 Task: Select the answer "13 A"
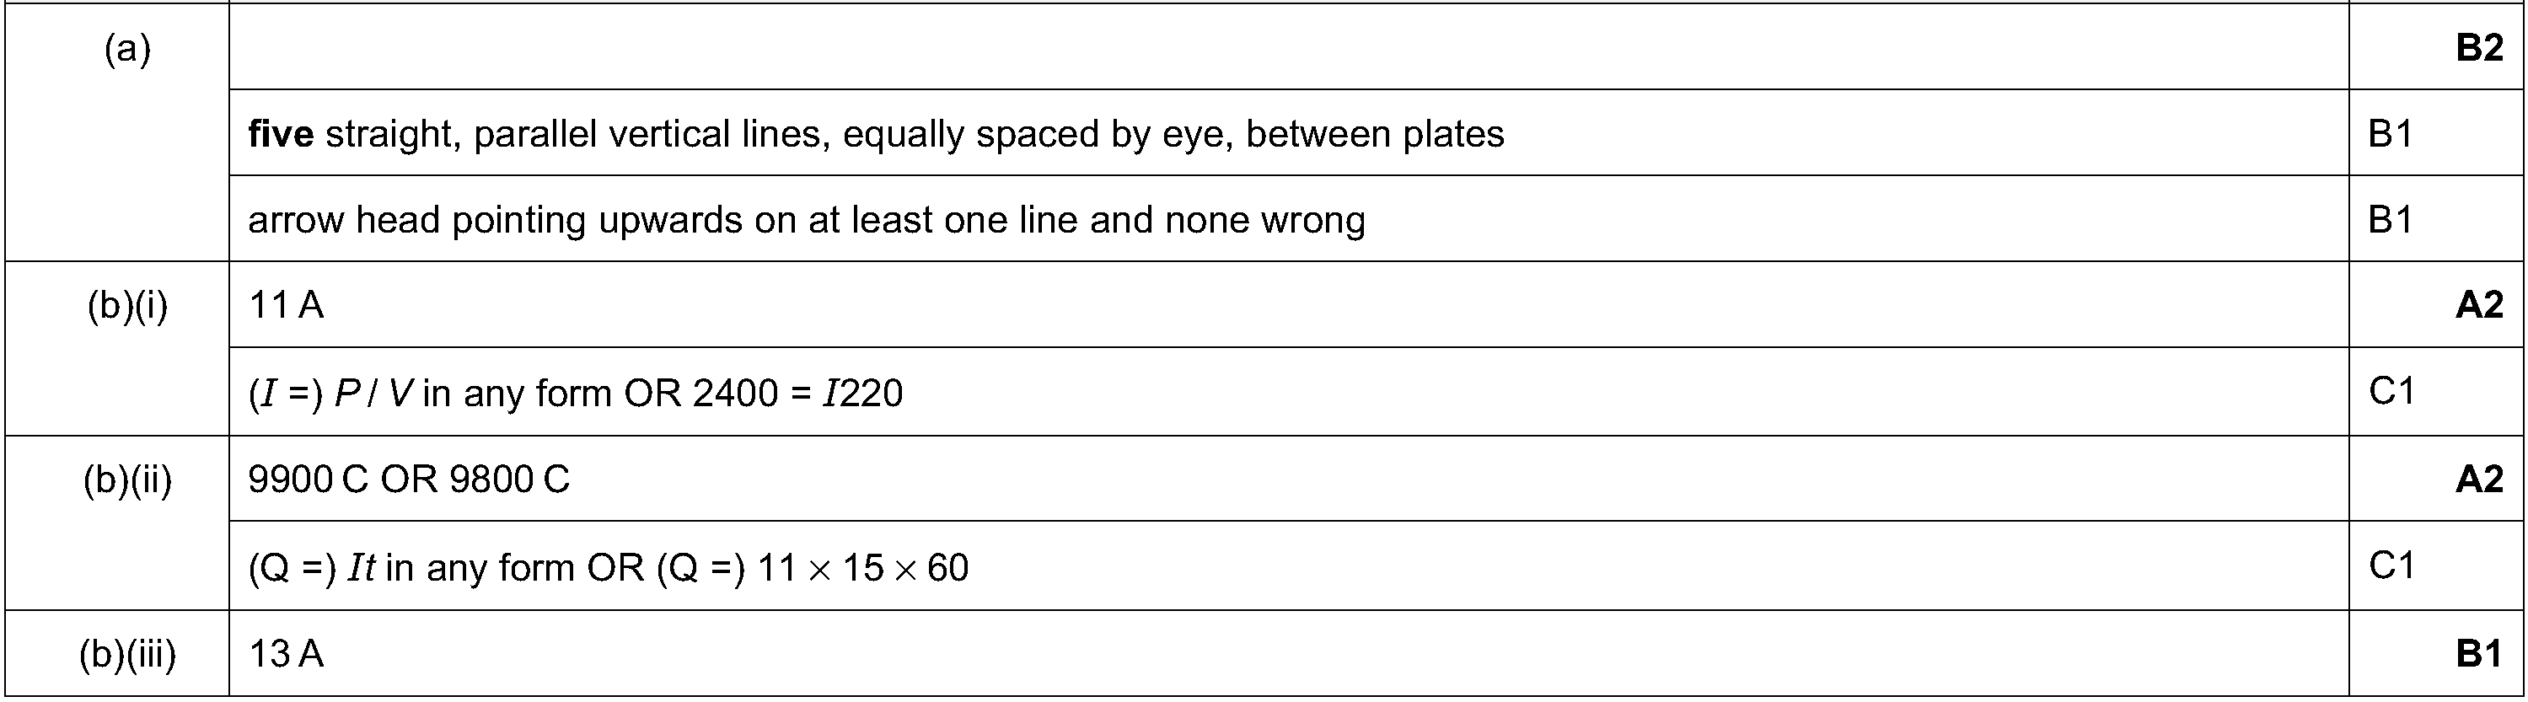click(x=286, y=653)
